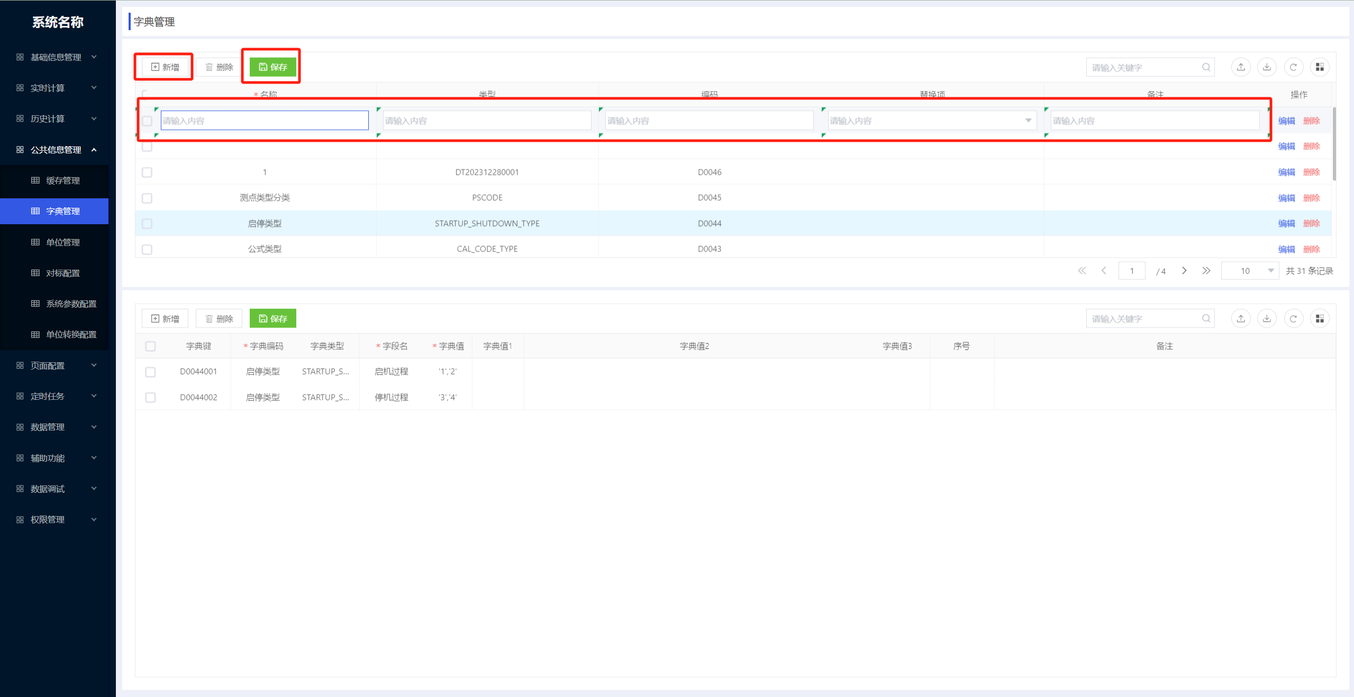This screenshot has width=1354, height=697.
Task: Click the download icon above the lower table
Action: [1267, 318]
